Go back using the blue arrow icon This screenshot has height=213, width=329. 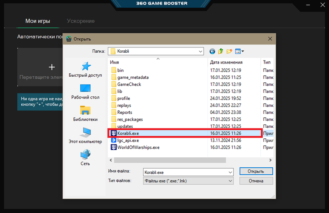coord(212,51)
